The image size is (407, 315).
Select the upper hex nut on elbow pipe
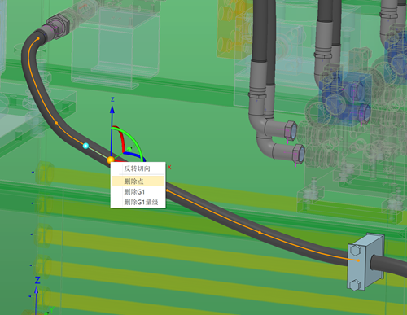[x=291, y=130]
